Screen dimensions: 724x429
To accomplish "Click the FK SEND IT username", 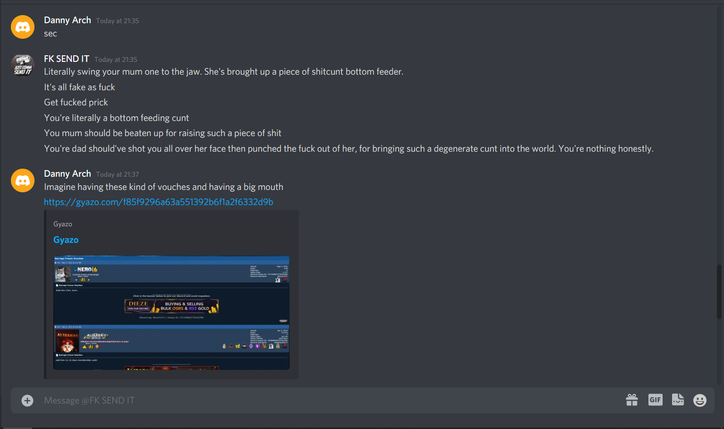I will 67,59.
